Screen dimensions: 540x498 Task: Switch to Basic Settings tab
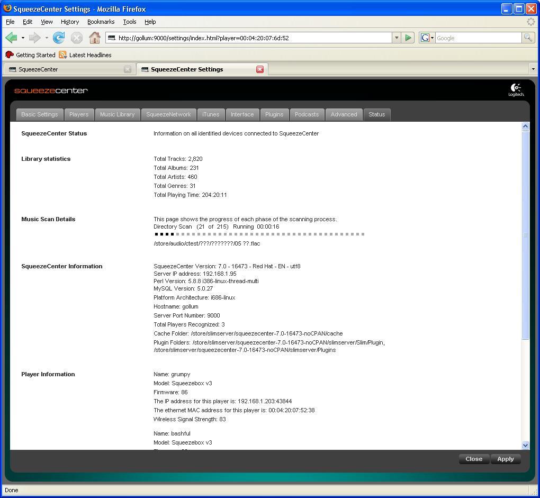40,115
